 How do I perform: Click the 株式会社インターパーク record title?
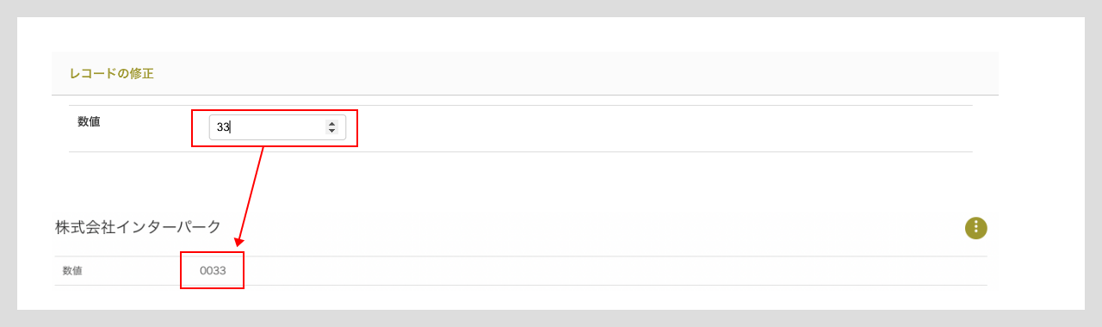point(139,227)
